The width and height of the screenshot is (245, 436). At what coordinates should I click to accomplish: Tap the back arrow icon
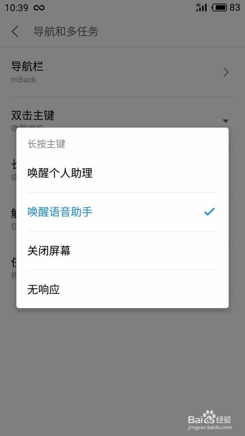point(15,31)
